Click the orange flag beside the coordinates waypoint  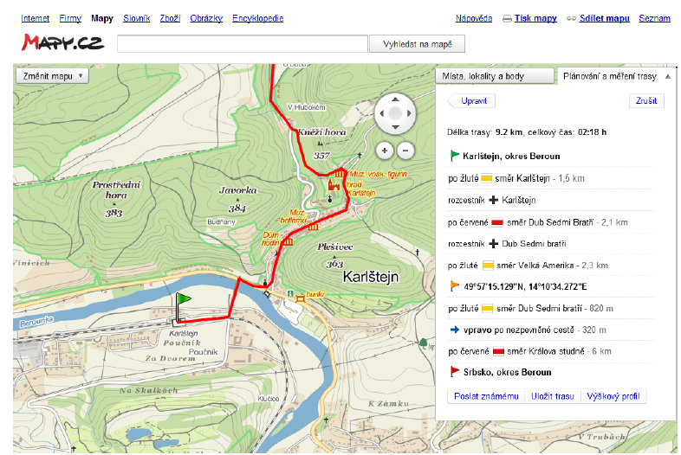click(x=454, y=285)
